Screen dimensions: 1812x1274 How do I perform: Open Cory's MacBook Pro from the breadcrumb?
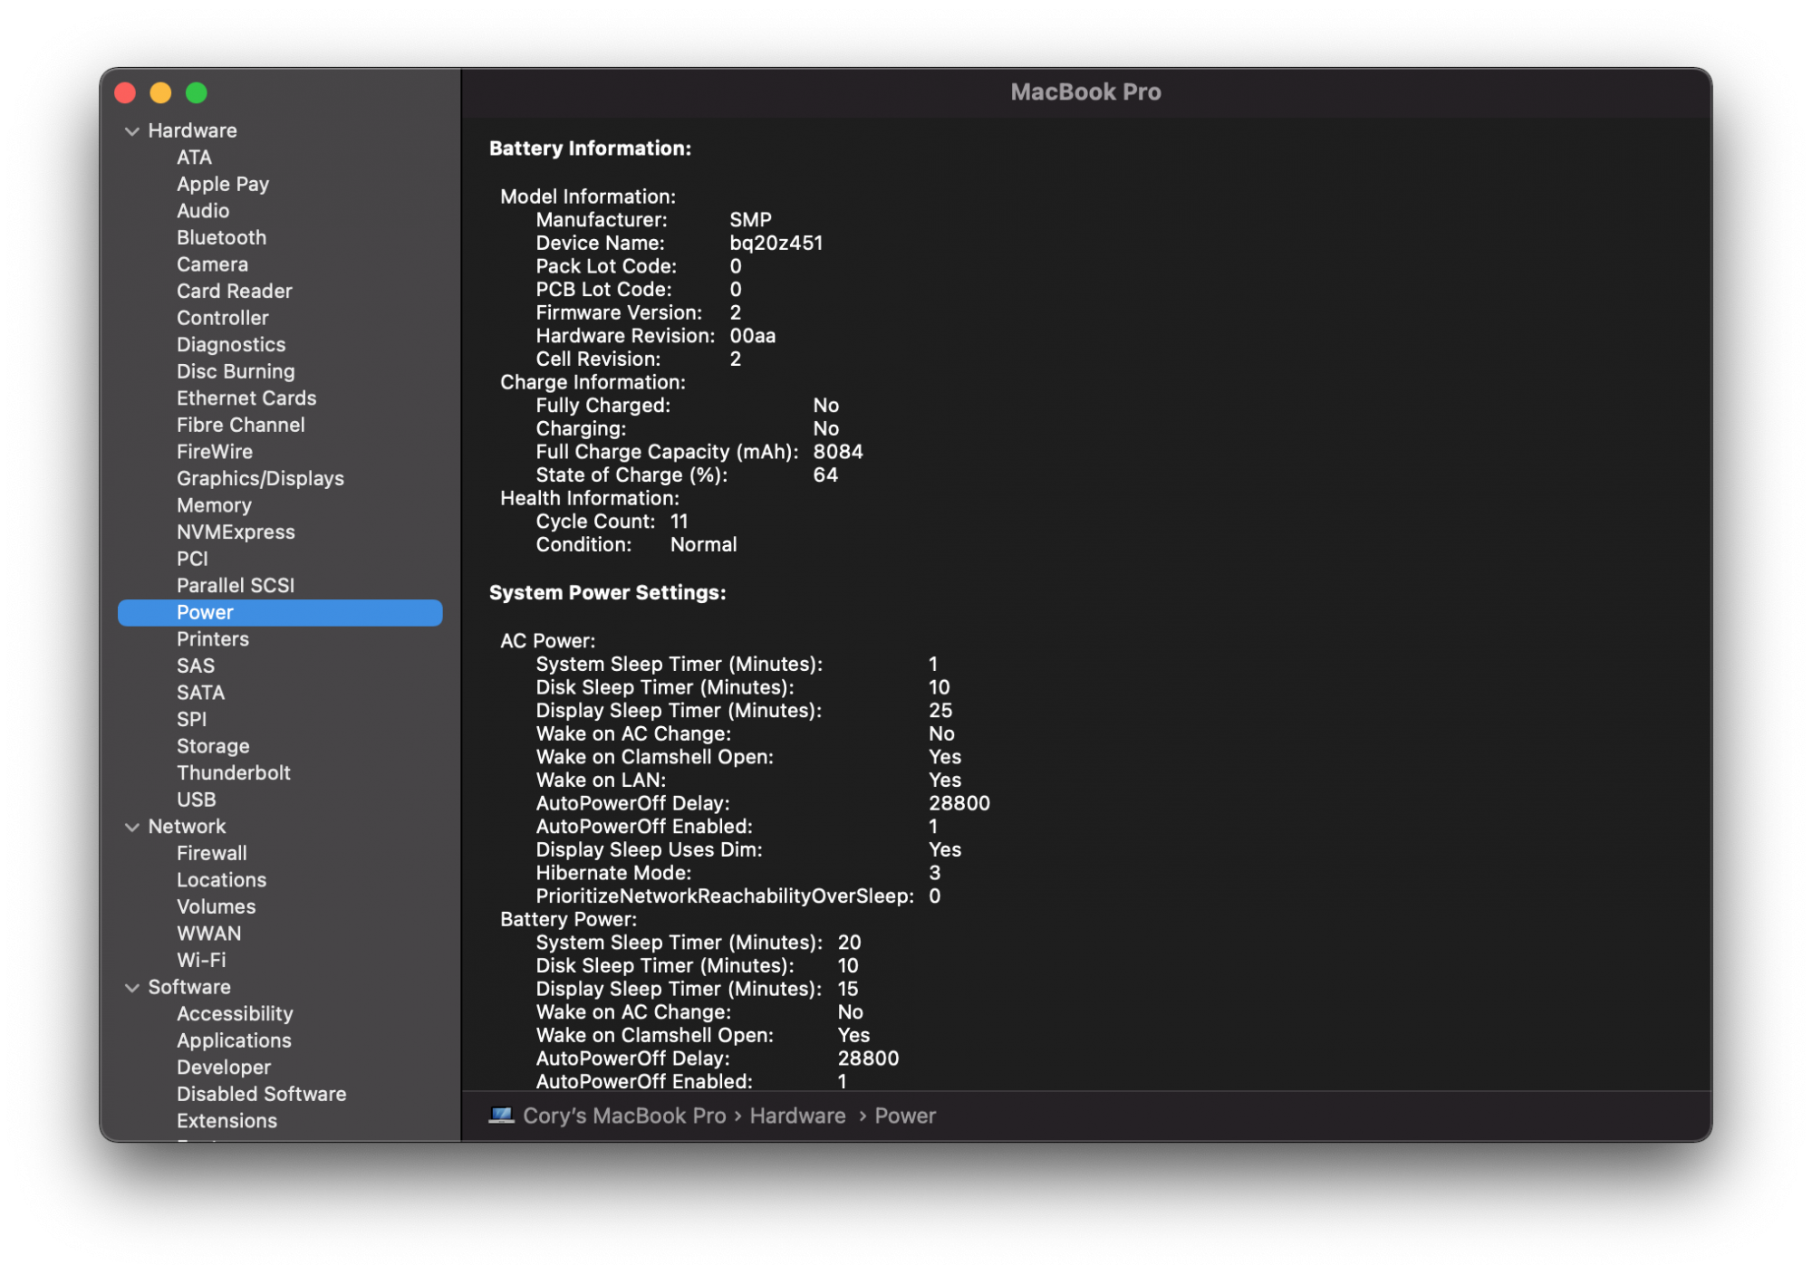point(622,1116)
